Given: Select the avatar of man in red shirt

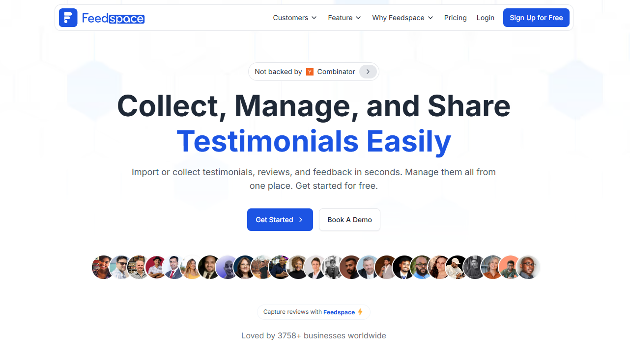Looking at the screenshot, I should (x=157, y=267).
